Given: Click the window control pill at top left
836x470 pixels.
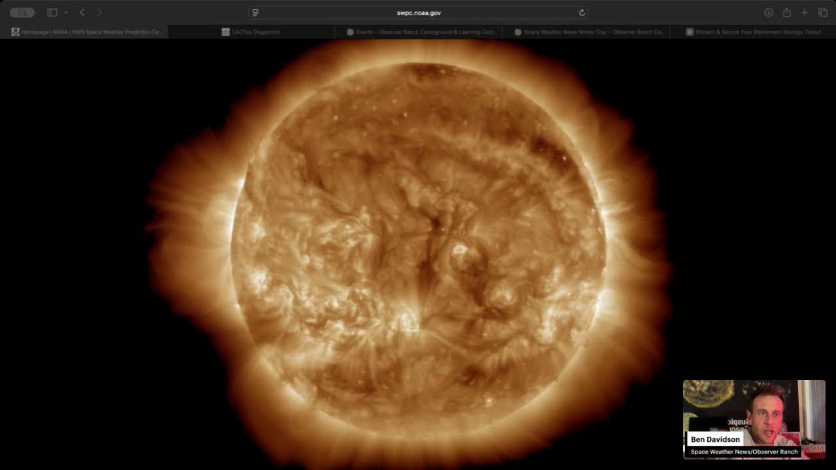Looking at the screenshot, I should point(22,12).
